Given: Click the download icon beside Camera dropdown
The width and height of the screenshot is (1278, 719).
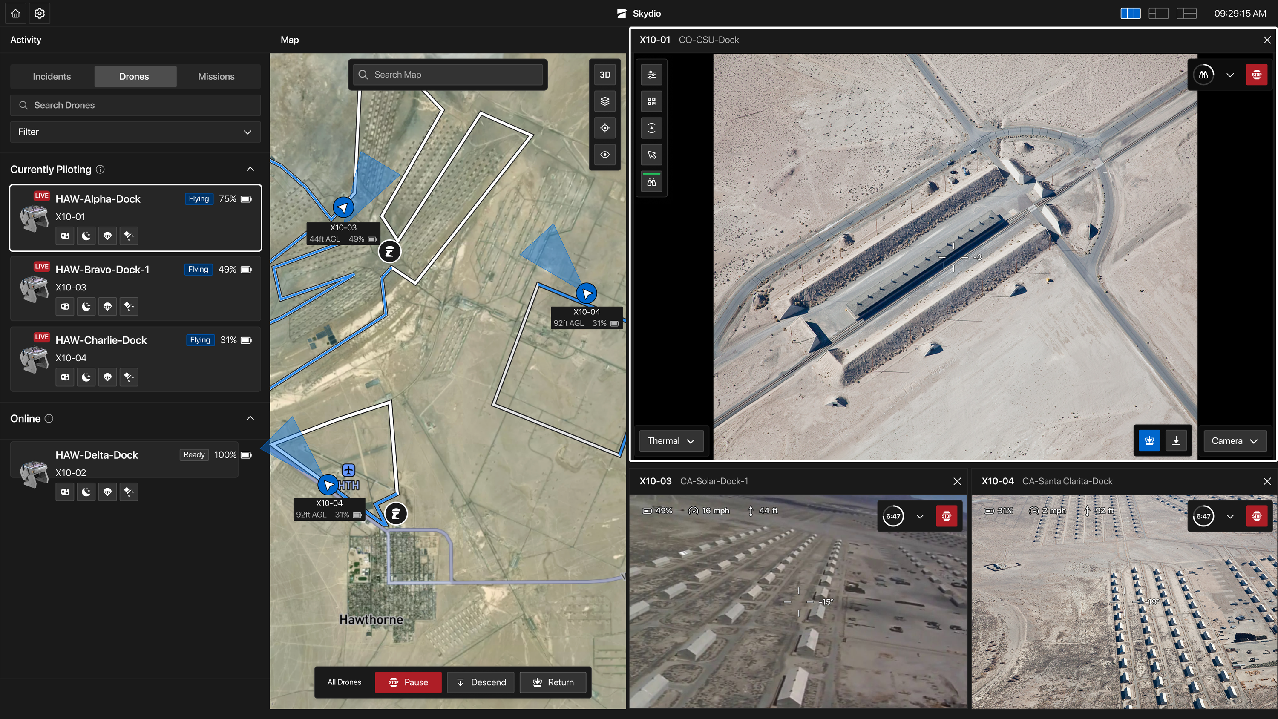Looking at the screenshot, I should pos(1176,440).
